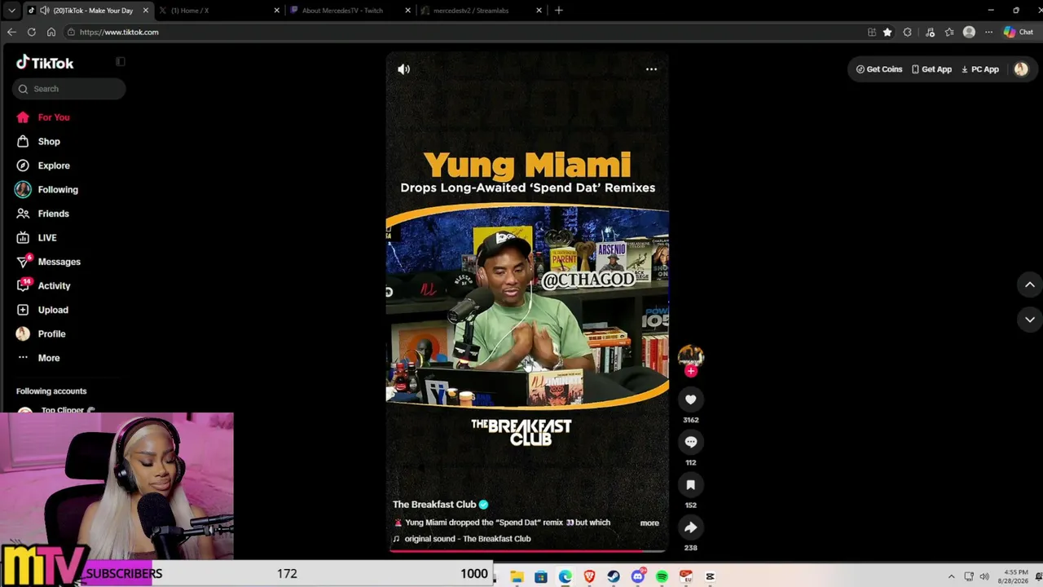The height and width of the screenshot is (587, 1043).
Task: Open the video options three-dot menu
Action: [651, 69]
